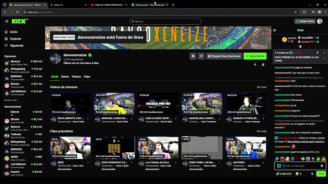Open options for SABADO FUTBOLER video
This screenshot has width=328, height=184.
264,119
